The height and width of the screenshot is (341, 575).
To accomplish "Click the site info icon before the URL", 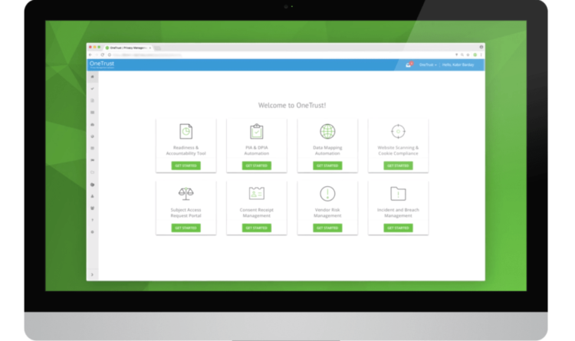I will [110, 54].
